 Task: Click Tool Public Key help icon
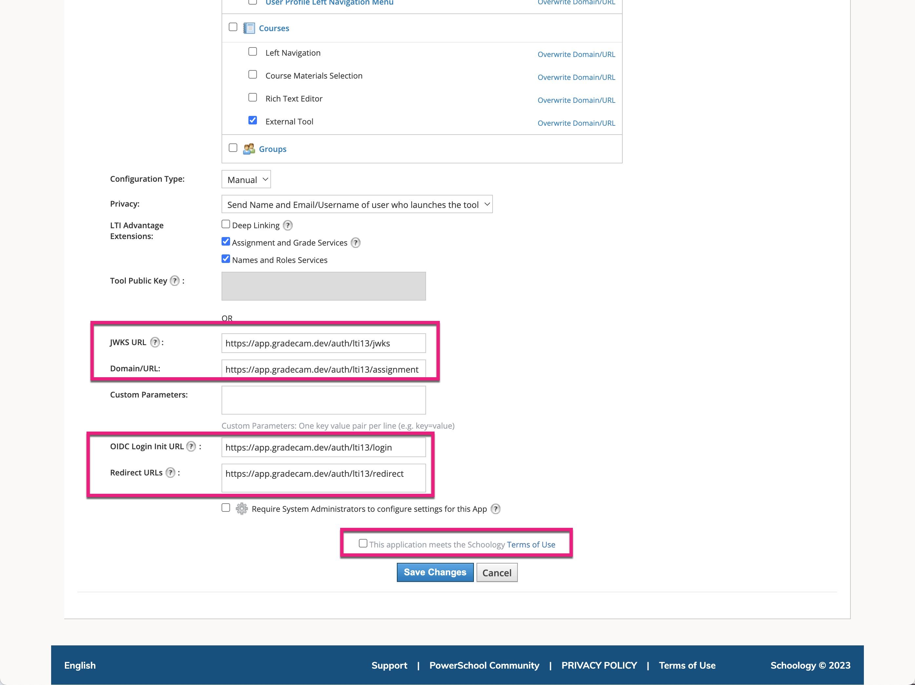click(x=175, y=281)
